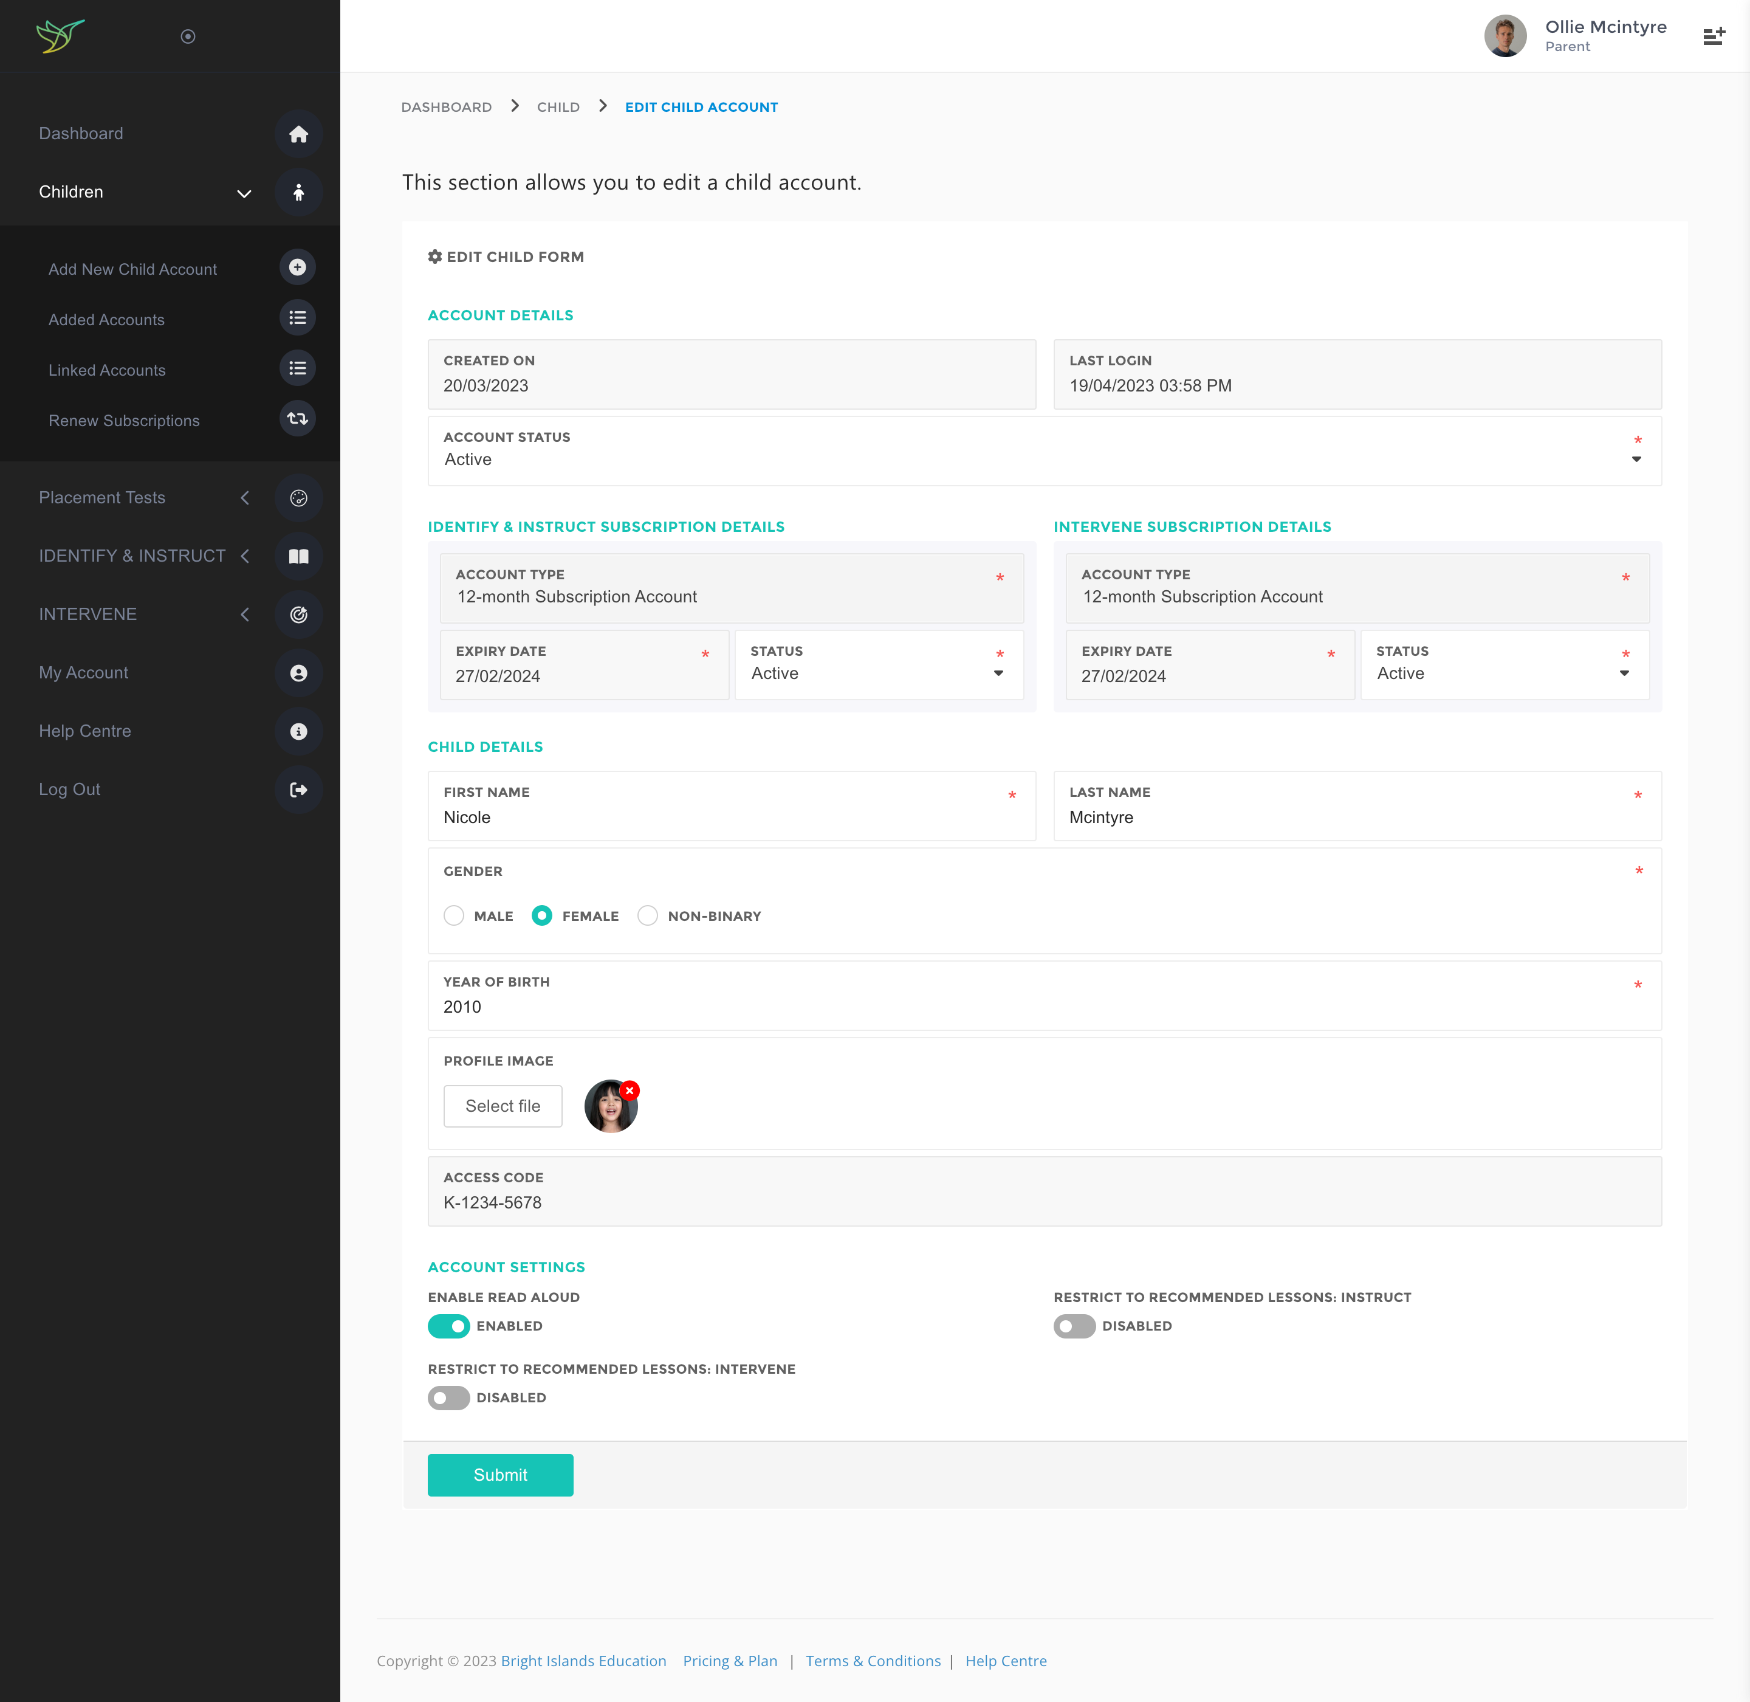Enable Restrict to Recommended Lessons: Instruct toggle
The image size is (1750, 1702).
click(x=1074, y=1326)
